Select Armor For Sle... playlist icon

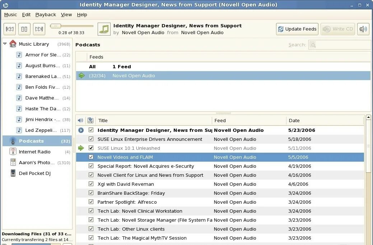(19, 55)
